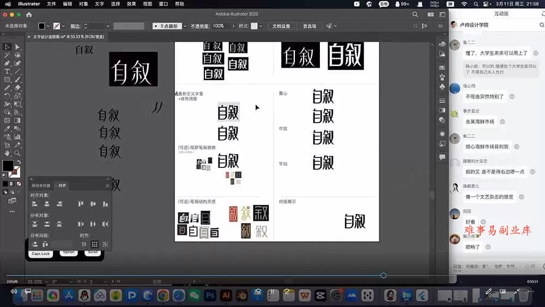The image size is (545, 307).
Task: Click the large Fill color swatch
Action: (x=8, y=166)
